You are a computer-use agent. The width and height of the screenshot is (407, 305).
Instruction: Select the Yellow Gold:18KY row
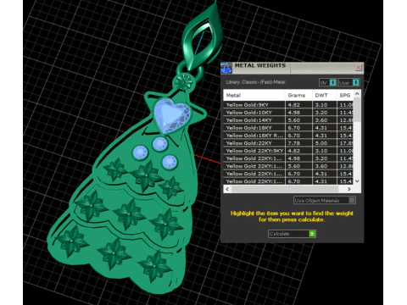point(288,128)
